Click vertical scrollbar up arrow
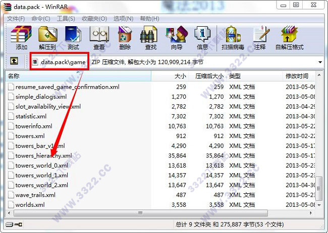Viewport: 328px width, 233px height. click(319, 75)
